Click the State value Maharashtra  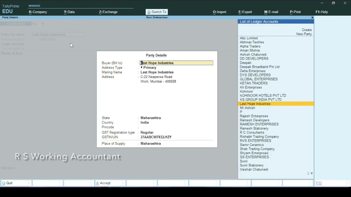point(151,118)
